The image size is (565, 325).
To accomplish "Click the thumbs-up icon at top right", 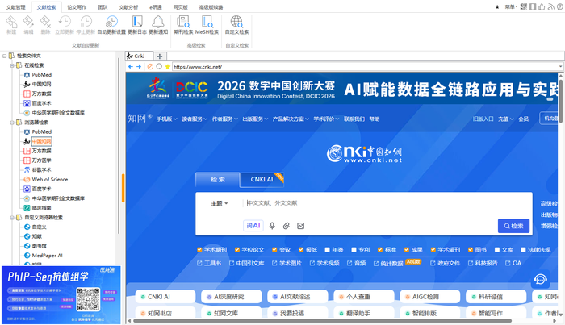I will point(542,6).
